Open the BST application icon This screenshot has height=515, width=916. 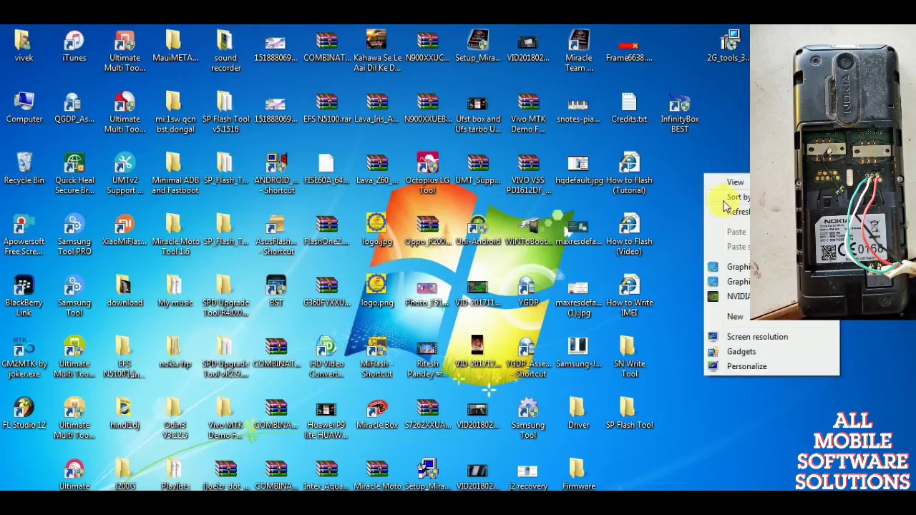276,290
